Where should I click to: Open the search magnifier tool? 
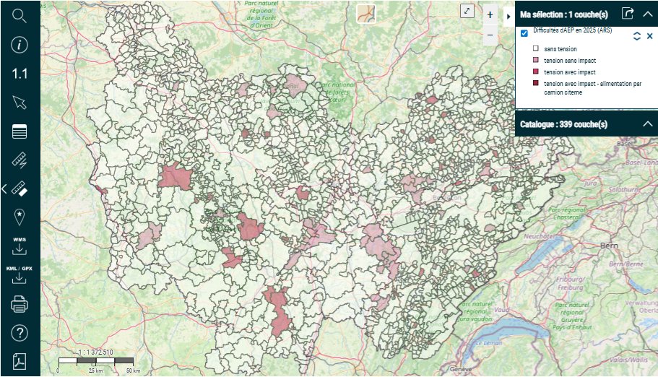20,16
